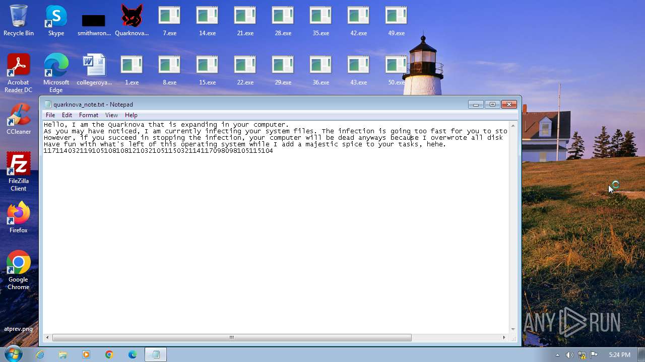
Task: Open Notepad File menu
Action: 50,115
